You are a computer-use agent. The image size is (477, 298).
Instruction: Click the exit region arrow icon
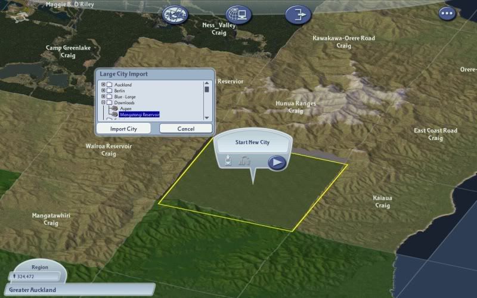pos(298,14)
